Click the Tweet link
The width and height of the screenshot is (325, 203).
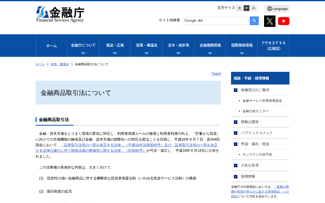pyautogui.click(x=216, y=74)
